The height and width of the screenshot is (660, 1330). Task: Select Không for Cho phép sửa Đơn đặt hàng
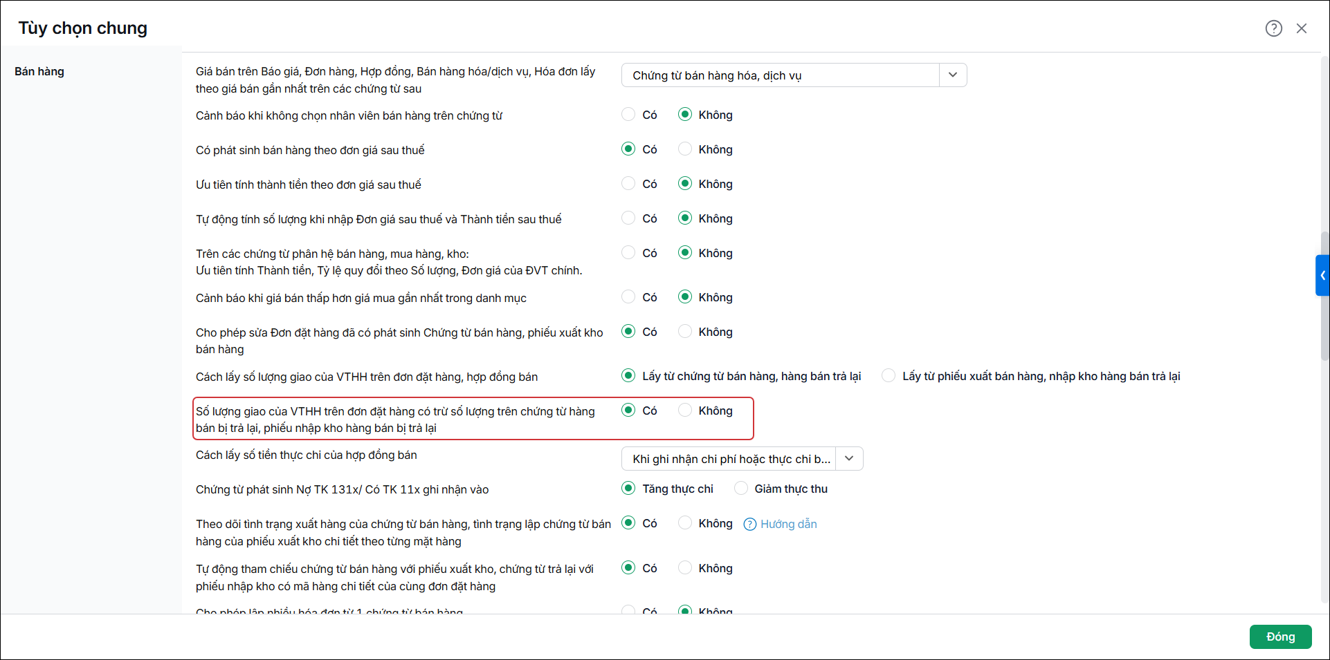pos(685,332)
